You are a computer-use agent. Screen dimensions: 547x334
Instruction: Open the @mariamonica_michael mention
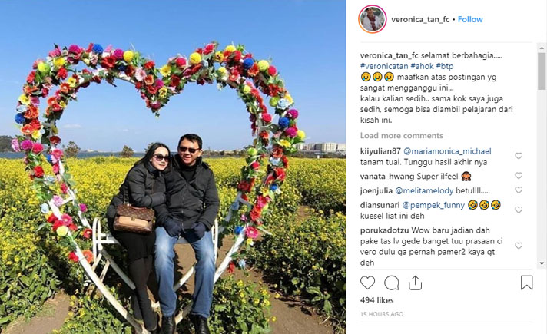(447, 151)
